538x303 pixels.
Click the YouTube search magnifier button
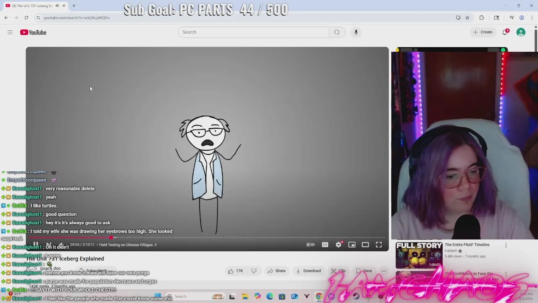click(x=337, y=32)
